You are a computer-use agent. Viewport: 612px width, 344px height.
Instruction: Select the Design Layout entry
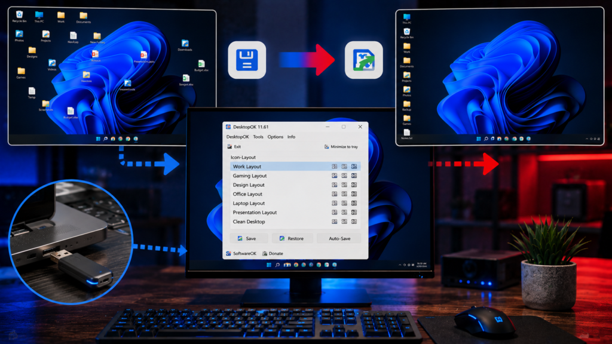(x=295, y=185)
